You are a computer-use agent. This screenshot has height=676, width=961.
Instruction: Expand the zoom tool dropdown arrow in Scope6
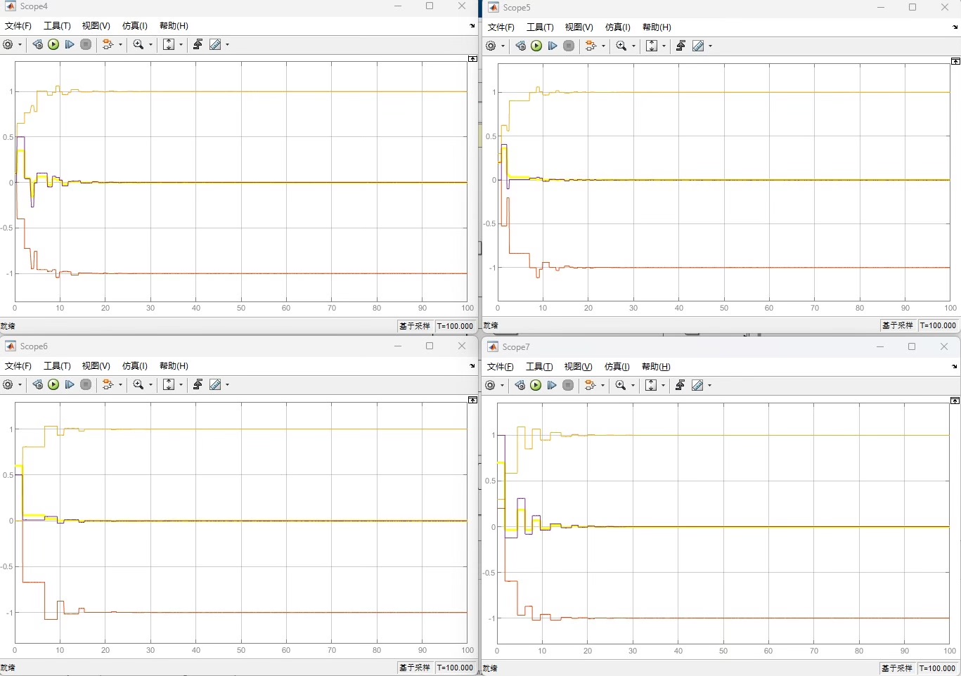click(150, 384)
